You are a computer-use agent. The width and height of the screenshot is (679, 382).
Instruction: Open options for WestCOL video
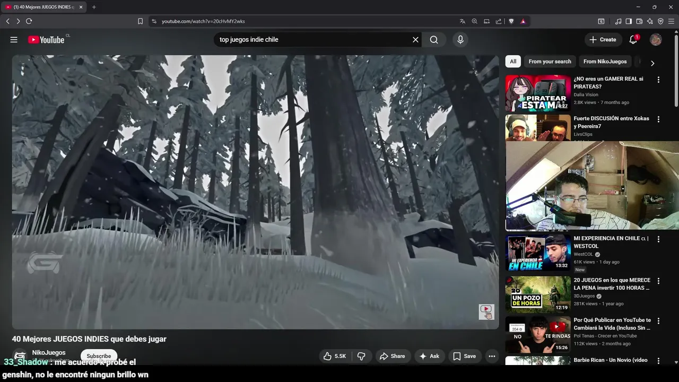pos(658,239)
